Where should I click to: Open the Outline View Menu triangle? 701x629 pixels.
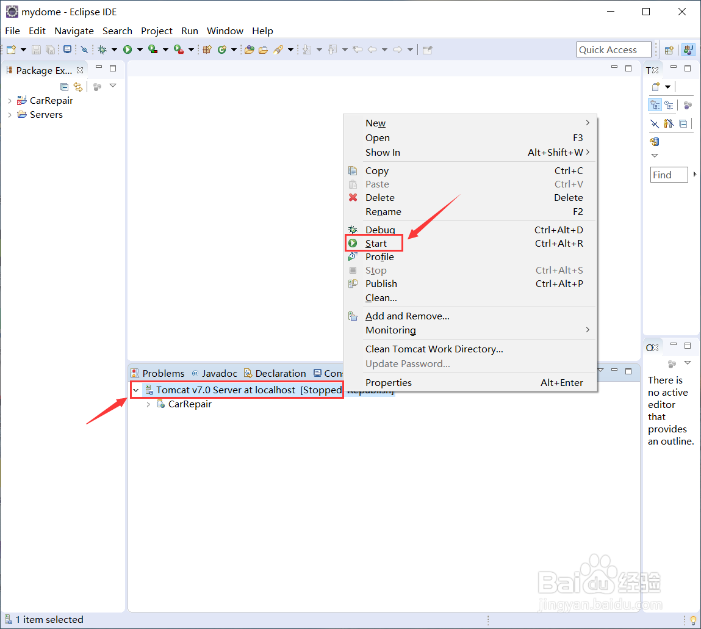[x=688, y=363]
